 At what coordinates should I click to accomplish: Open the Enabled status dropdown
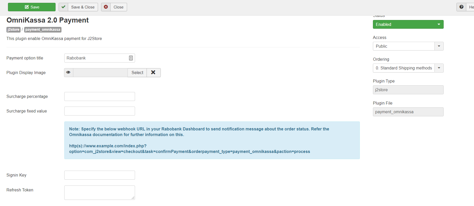tap(408, 24)
